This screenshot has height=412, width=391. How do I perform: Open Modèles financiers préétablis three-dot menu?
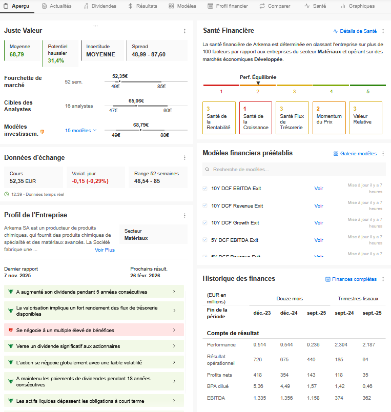(x=383, y=153)
